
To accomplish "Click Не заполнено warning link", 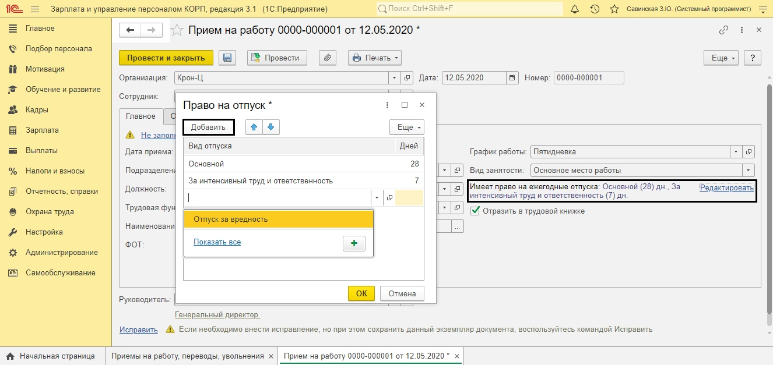I will point(158,135).
